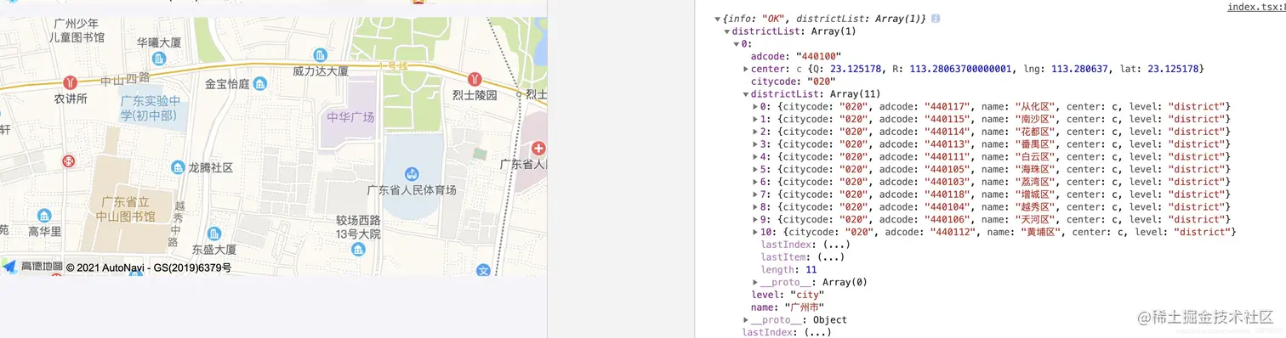
Task: Click the 威力达大厦 building marker icon
Action: point(321,54)
